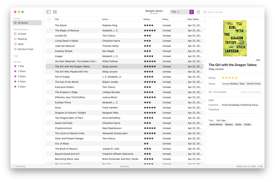Click the 28 books status bar text
Image resolution: width=275 pixels, height=182 pixels.
[124, 167]
